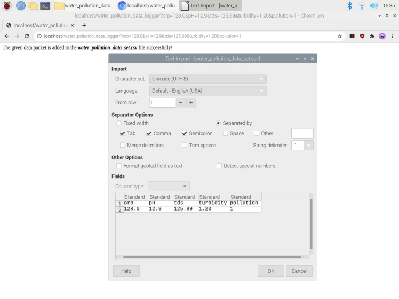
Task: Open the volume speaker icon
Action: point(373,6)
